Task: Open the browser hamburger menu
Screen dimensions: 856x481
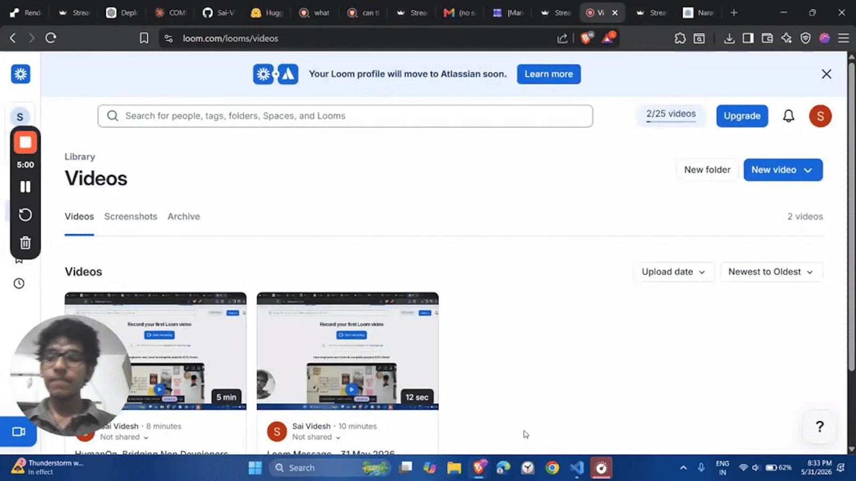Action: 844,38
